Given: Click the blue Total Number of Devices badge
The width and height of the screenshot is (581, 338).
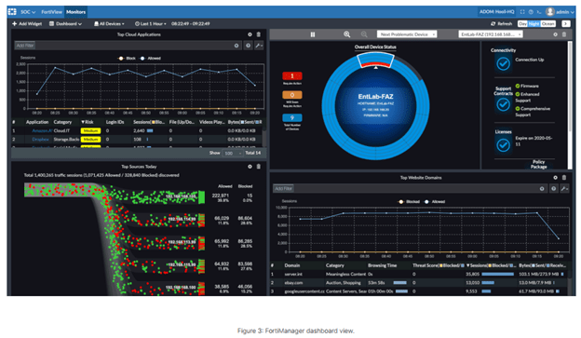Looking at the screenshot, I should click(292, 118).
